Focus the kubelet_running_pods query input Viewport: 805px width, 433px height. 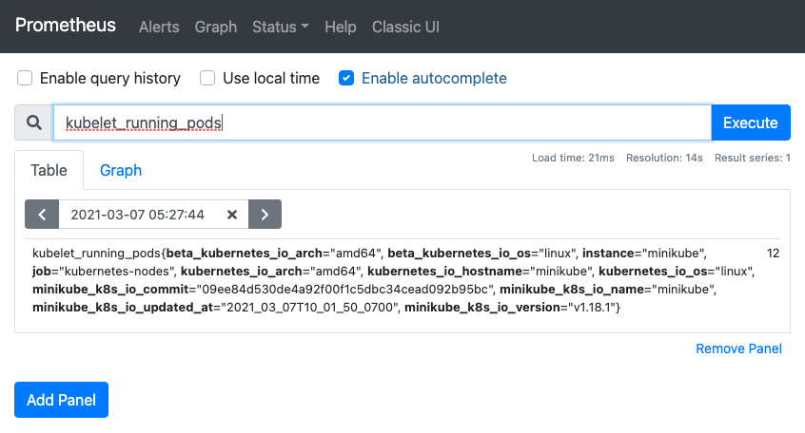[x=383, y=122]
